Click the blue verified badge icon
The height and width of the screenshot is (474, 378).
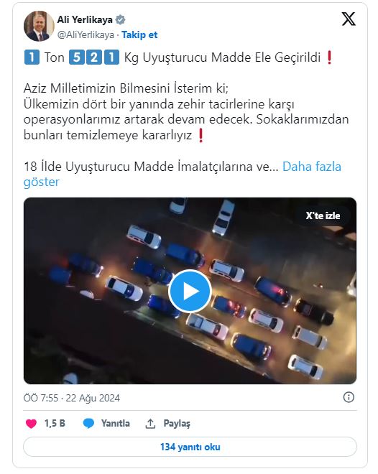click(120, 20)
